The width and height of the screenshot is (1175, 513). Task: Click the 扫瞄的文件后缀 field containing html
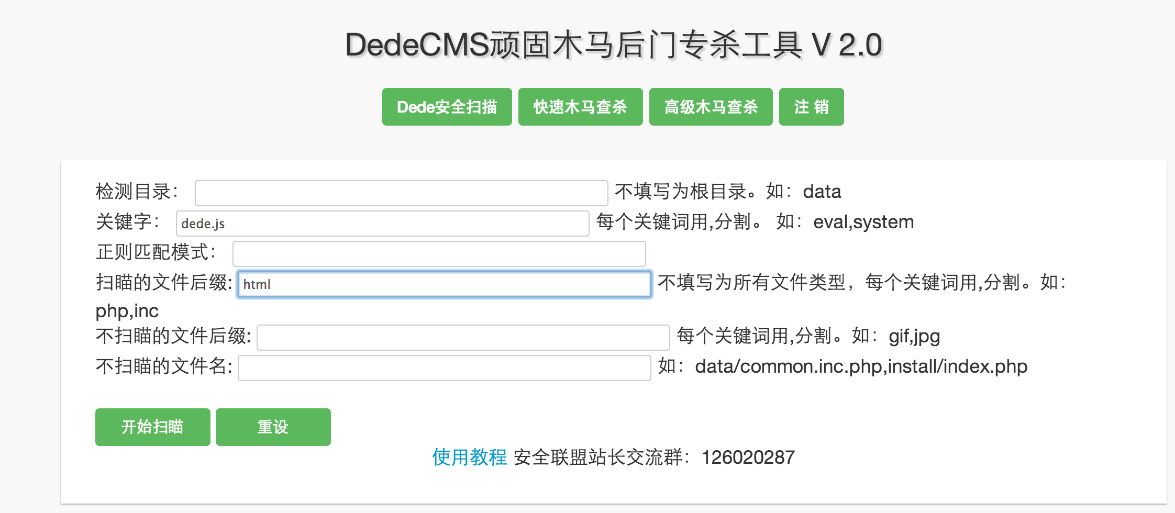(444, 284)
